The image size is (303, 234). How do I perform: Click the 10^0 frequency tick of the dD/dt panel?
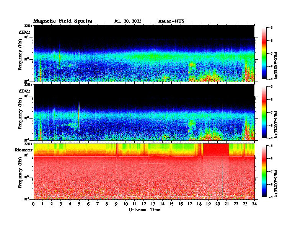[x=26, y=118]
